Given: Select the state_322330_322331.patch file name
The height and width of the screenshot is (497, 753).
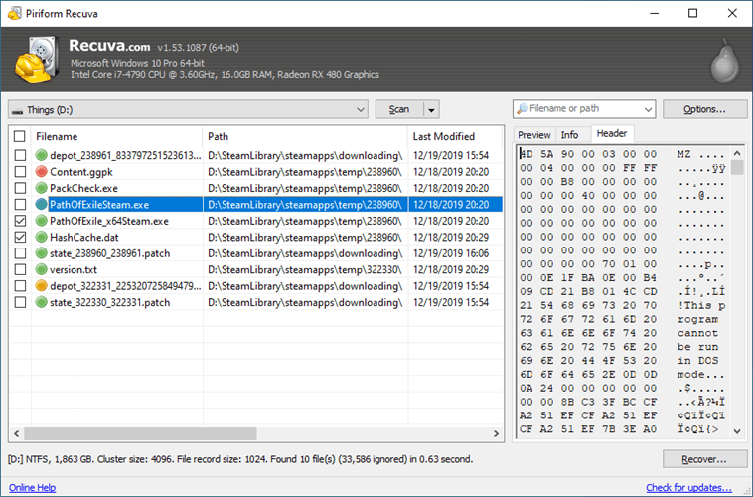Looking at the screenshot, I should click(109, 302).
